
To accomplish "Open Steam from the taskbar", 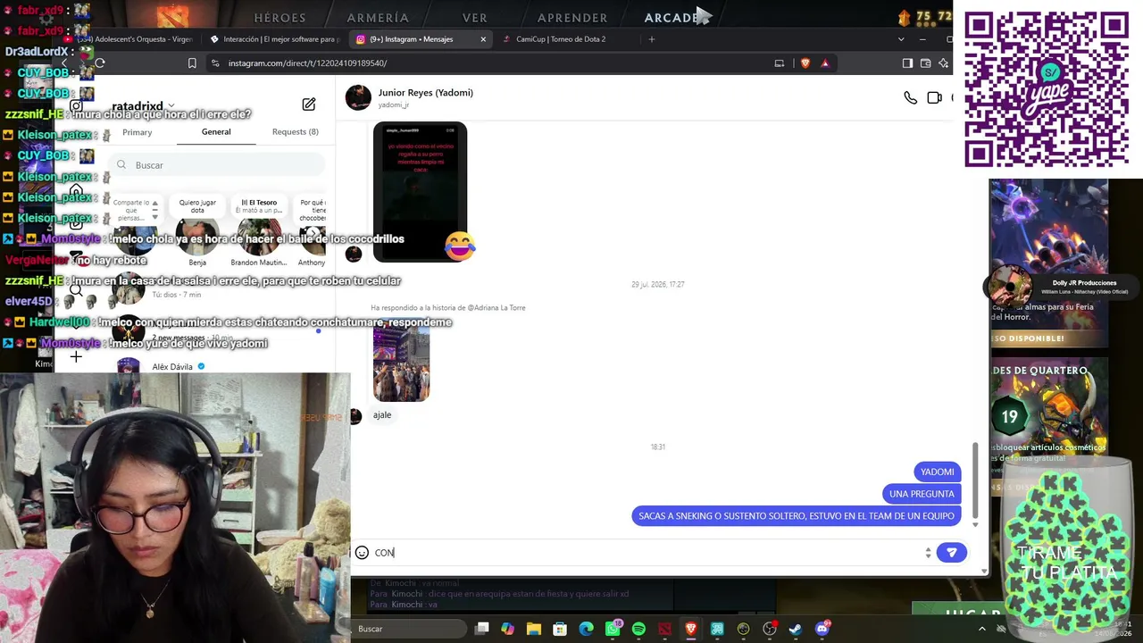I will pos(796,629).
